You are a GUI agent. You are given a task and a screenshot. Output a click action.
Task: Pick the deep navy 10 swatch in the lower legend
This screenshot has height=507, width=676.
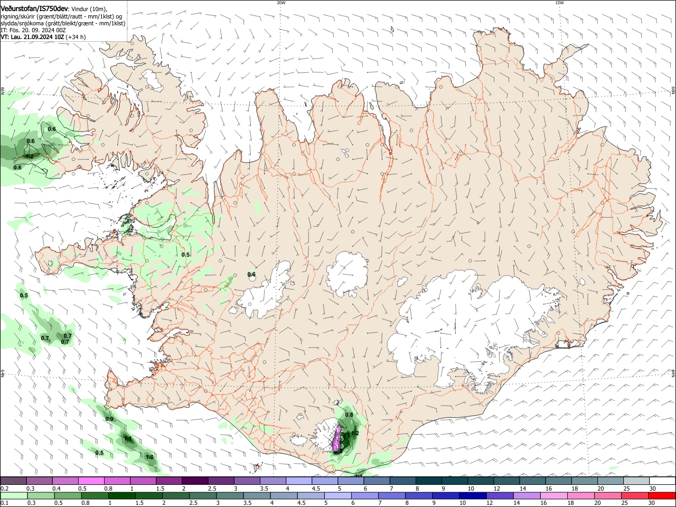coord(472,495)
